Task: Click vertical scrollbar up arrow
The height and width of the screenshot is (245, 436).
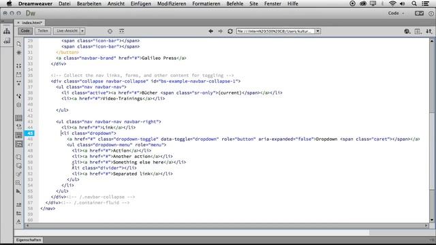Action: click(432, 41)
